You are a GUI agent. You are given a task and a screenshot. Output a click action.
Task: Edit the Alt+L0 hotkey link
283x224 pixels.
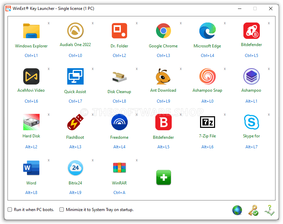coord(207,101)
